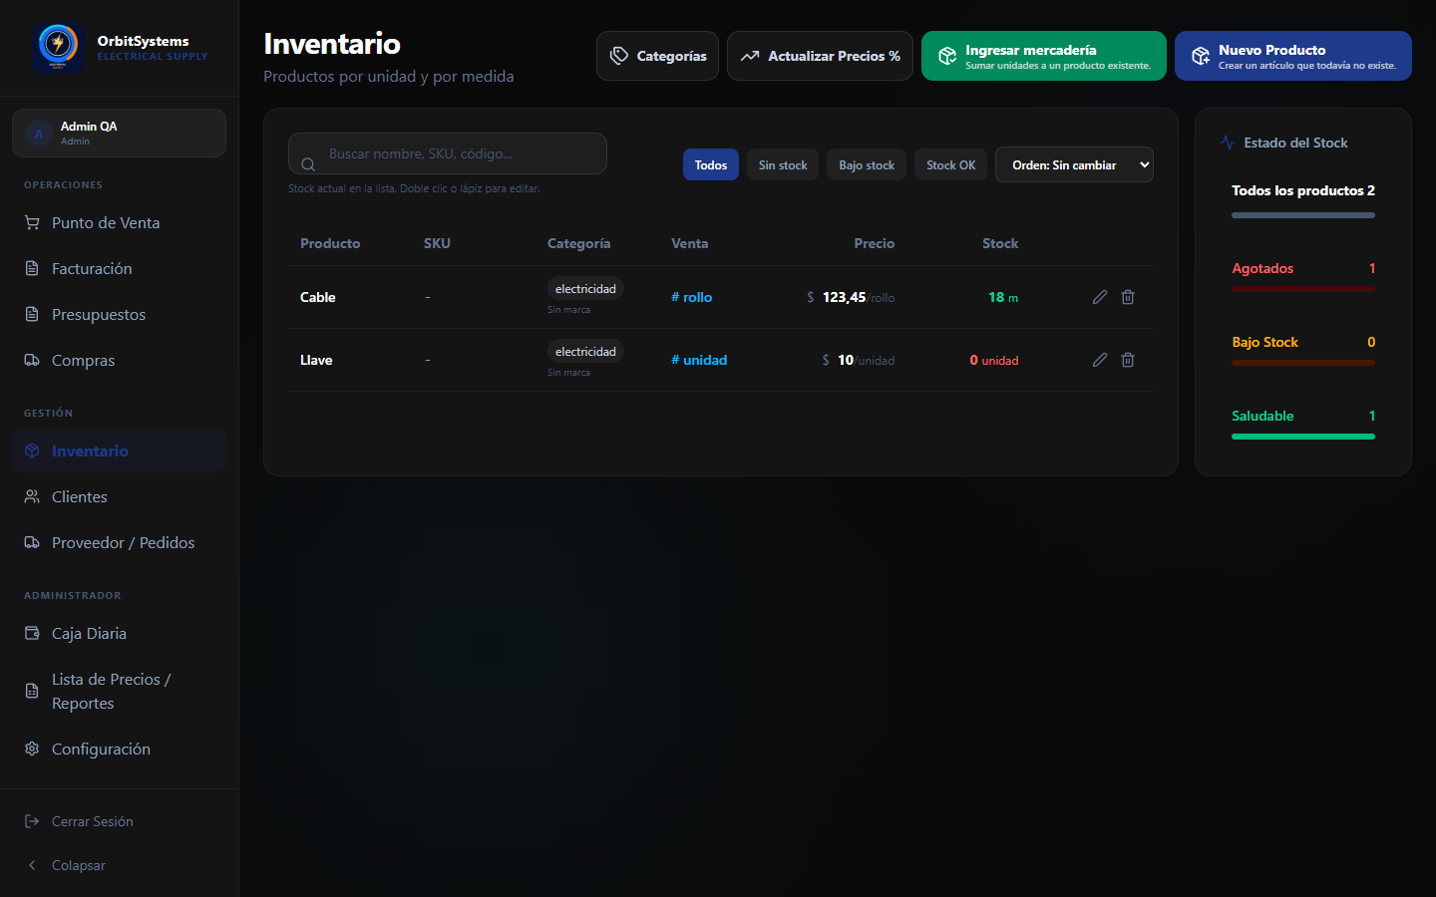Click the # rollo sale type on Cable
The image size is (1436, 897).
click(x=691, y=297)
